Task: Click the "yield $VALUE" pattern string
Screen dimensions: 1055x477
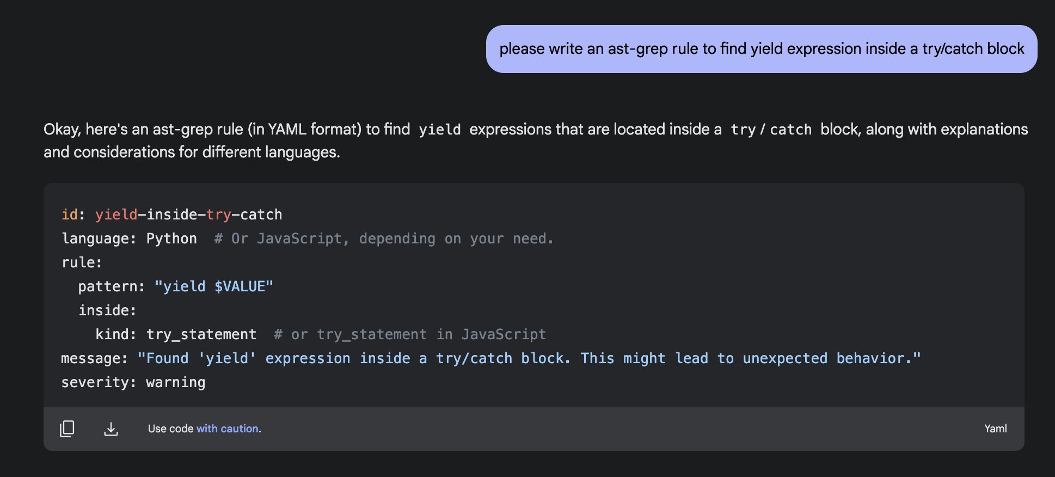Action: coord(214,286)
